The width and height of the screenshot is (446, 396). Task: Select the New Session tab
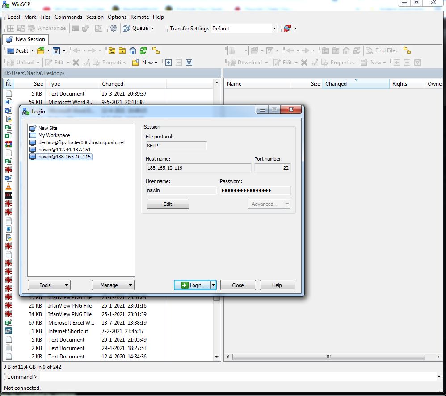(25, 39)
